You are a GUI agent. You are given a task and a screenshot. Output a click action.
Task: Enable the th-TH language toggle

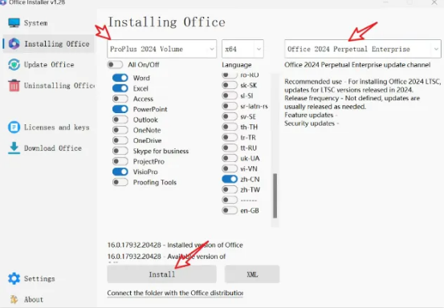[x=230, y=127]
